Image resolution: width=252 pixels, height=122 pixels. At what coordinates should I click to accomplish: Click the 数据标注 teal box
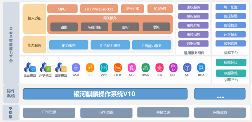pyautogui.click(x=231, y=62)
